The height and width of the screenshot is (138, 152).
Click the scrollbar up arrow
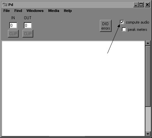click(148, 43)
